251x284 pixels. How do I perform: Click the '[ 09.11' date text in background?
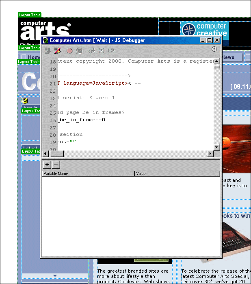[x=240, y=87]
